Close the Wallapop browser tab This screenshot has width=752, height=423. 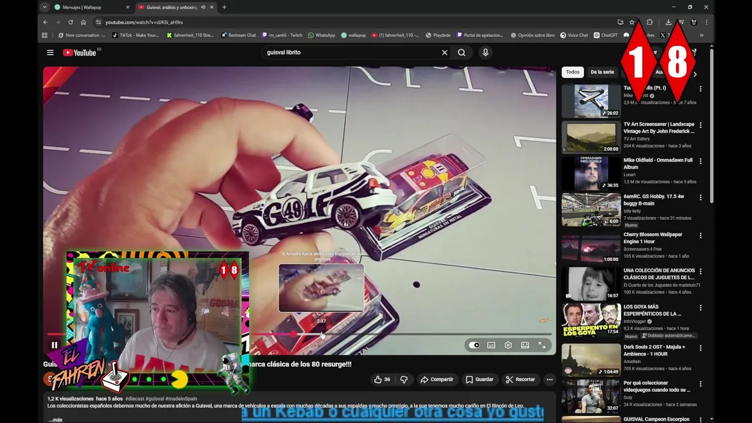(x=127, y=7)
